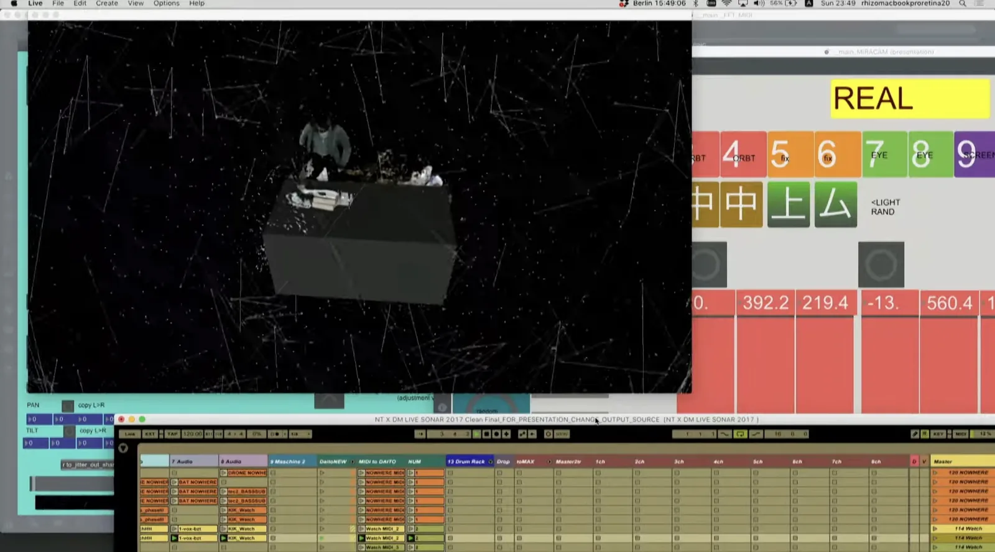
Task: Select the green 上 camera preset button
Action: (788, 204)
